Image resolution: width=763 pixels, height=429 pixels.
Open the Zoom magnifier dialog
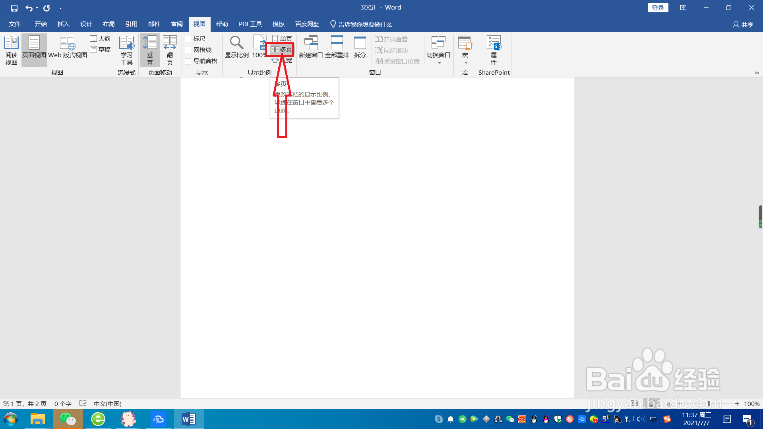(x=237, y=47)
